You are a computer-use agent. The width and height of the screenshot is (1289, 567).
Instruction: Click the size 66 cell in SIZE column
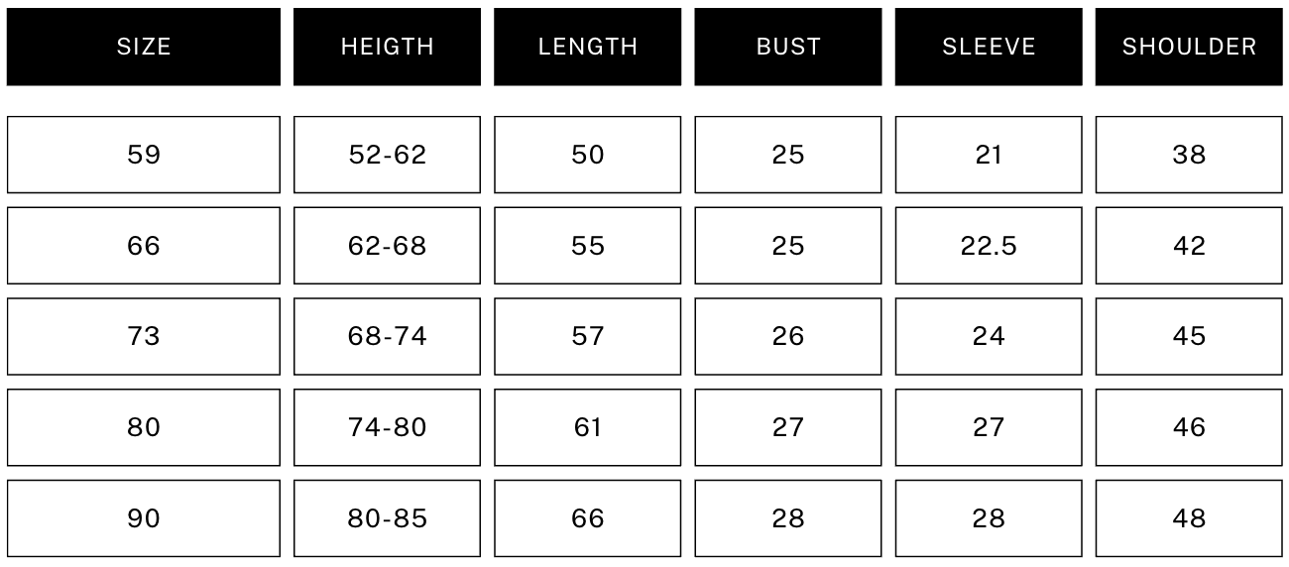(x=144, y=246)
